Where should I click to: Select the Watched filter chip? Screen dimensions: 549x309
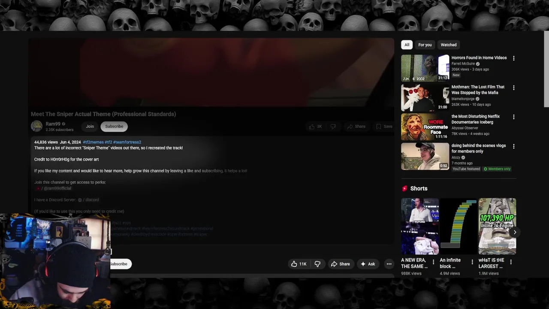point(449,45)
